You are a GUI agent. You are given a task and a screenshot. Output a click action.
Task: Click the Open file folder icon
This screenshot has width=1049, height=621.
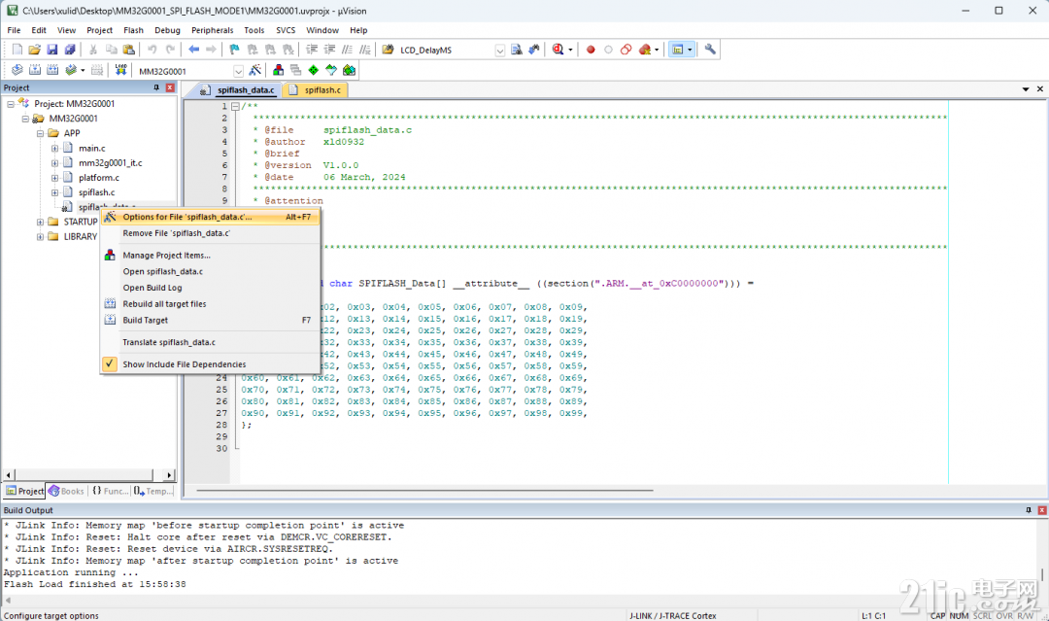click(35, 50)
